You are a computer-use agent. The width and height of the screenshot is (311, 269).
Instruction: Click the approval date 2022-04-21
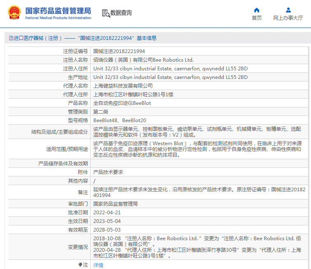point(107,212)
